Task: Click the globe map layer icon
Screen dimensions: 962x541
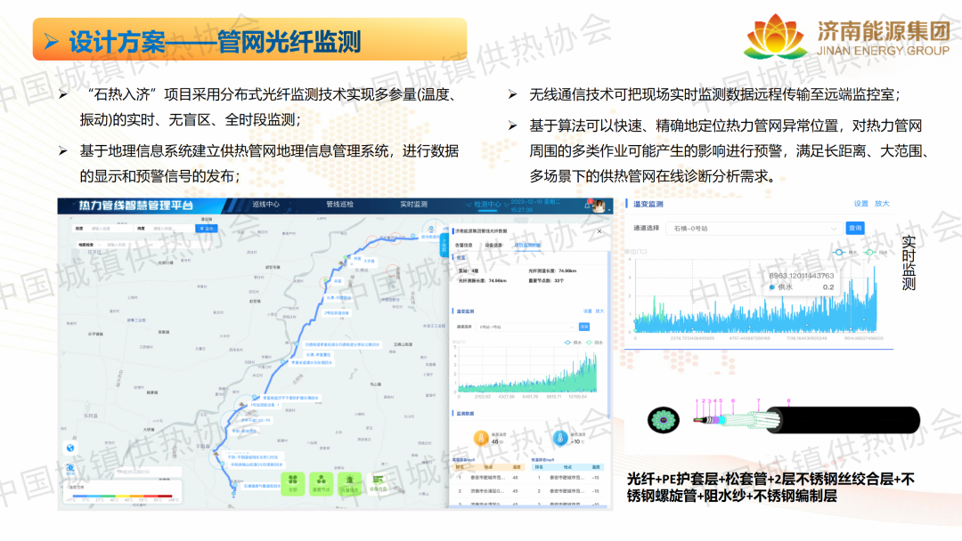Action: click(70, 448)
